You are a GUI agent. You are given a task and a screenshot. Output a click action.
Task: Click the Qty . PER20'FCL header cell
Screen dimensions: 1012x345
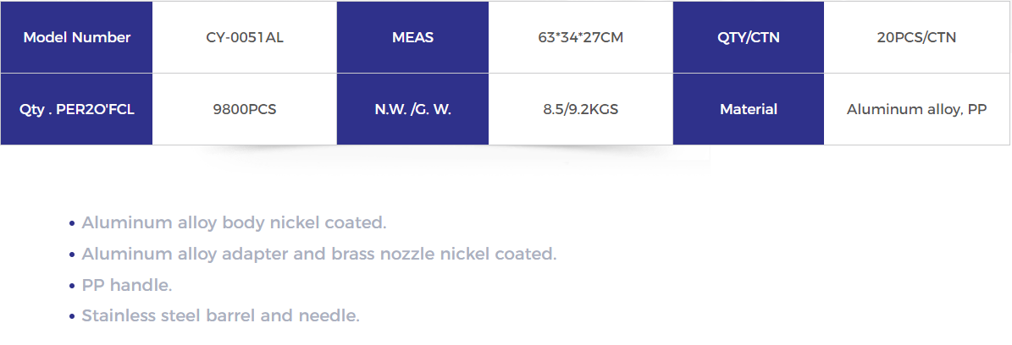(x=76, y=110)
